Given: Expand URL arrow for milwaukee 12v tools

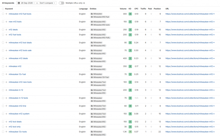Looking at the screenshot, I should click(214, 132).
